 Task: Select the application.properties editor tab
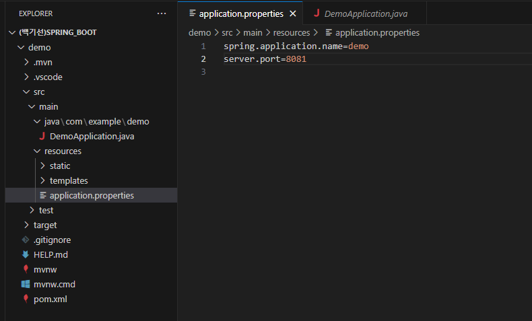(x=242, y=13)
